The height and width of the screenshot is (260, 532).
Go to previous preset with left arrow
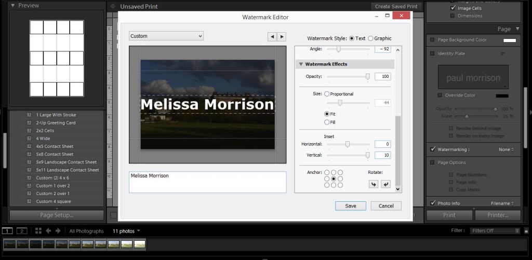coord(272,36)
